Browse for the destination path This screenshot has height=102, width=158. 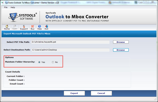tap(121, 50)
